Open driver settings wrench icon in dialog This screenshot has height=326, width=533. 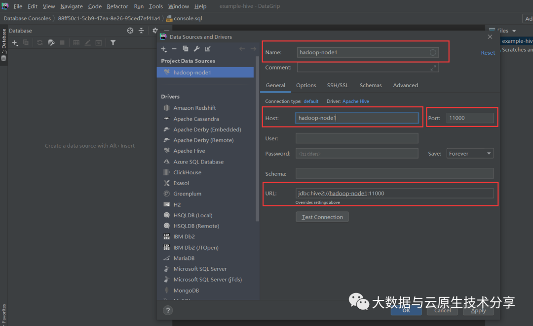tap(196, 49)
